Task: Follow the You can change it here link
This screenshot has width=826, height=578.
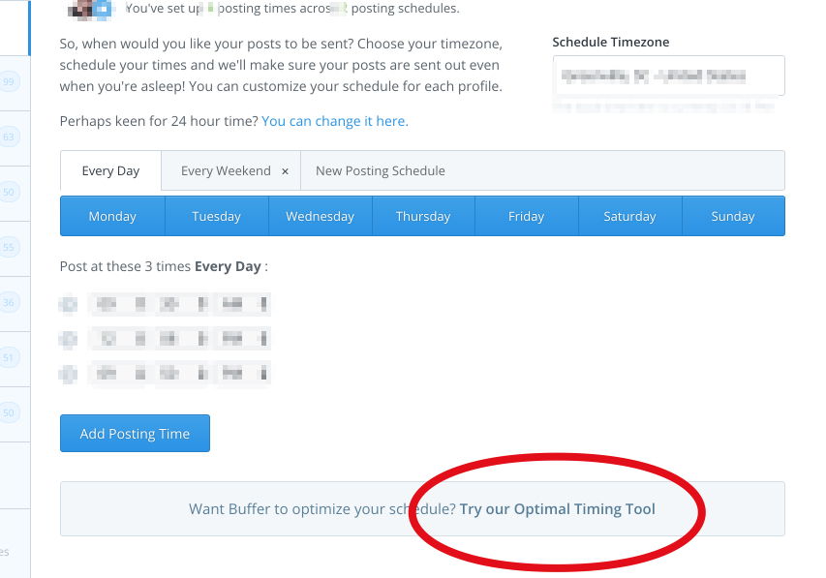Action: [335, 121]
